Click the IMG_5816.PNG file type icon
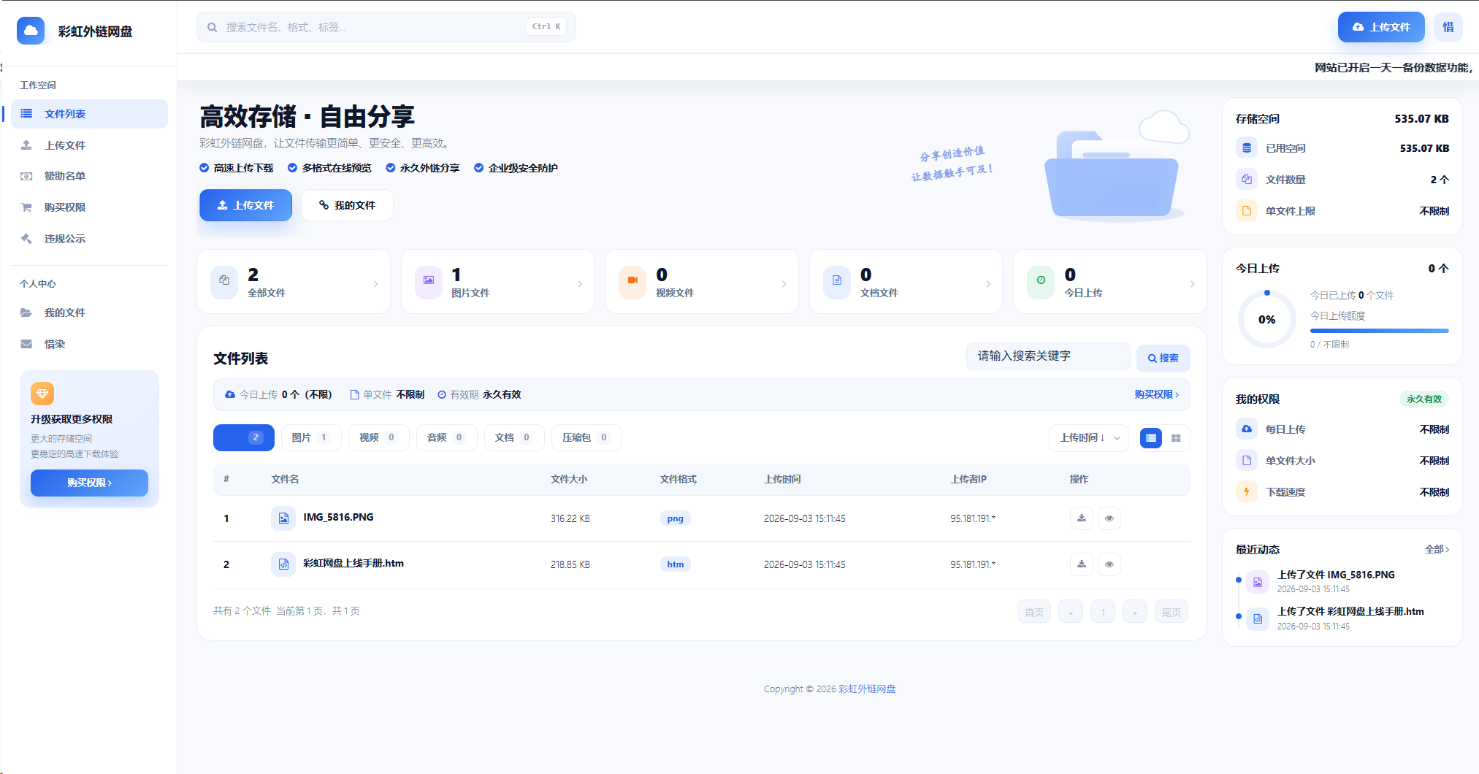Image resolution: width=1479 pixels, height=774 pixels. (283, 518)
